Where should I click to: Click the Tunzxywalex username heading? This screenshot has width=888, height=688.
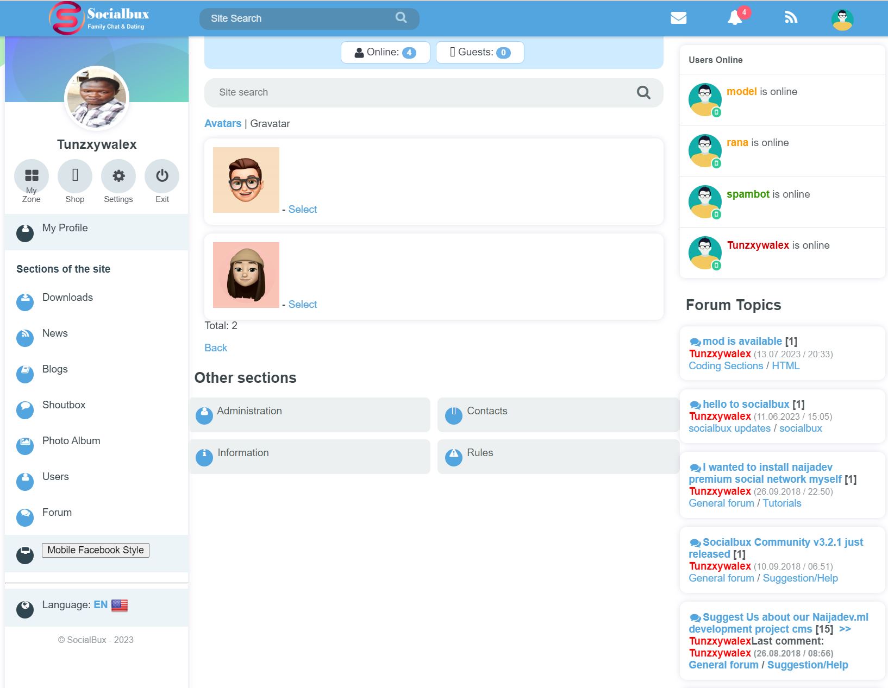tap(97, 144)
